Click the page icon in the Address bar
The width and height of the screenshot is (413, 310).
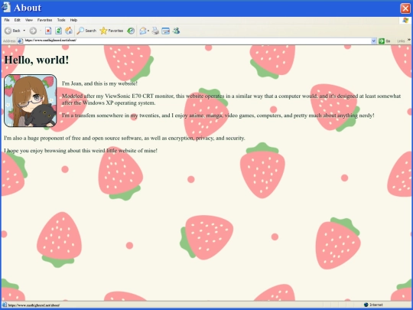(x=21, y=41)
